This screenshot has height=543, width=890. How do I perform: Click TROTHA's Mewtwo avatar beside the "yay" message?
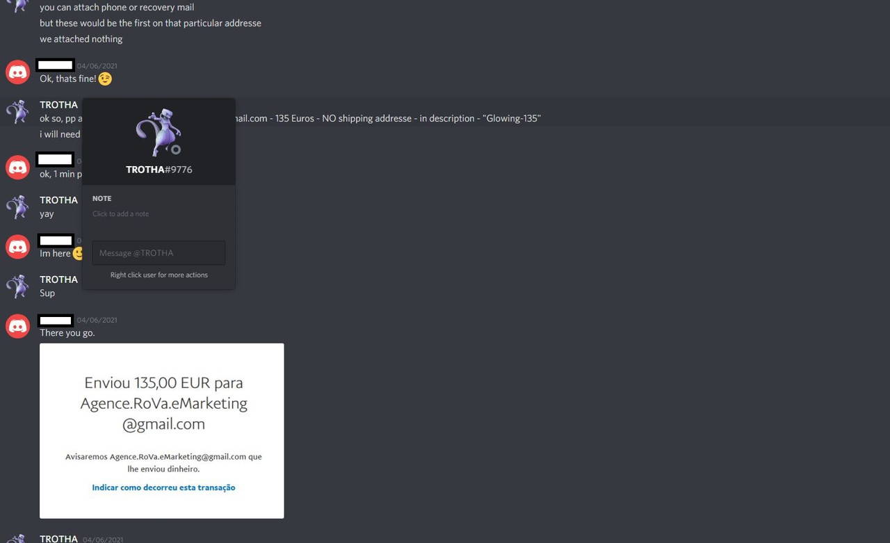tap(17, 206)
